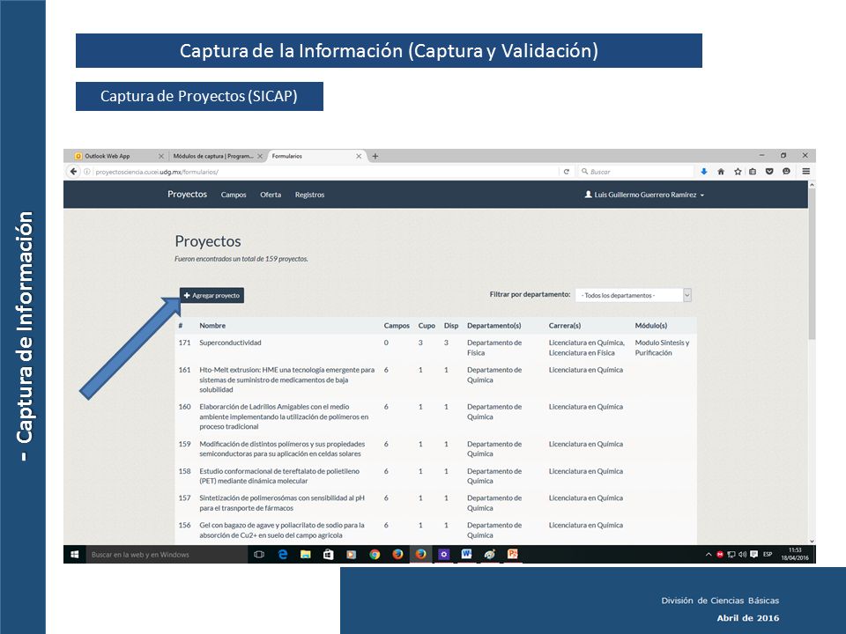The height and width of the screenshot is (634, 846).
Task: Click the Buscar en la web taskbar search
Action: pyautogui.click(x=167, y=554)
